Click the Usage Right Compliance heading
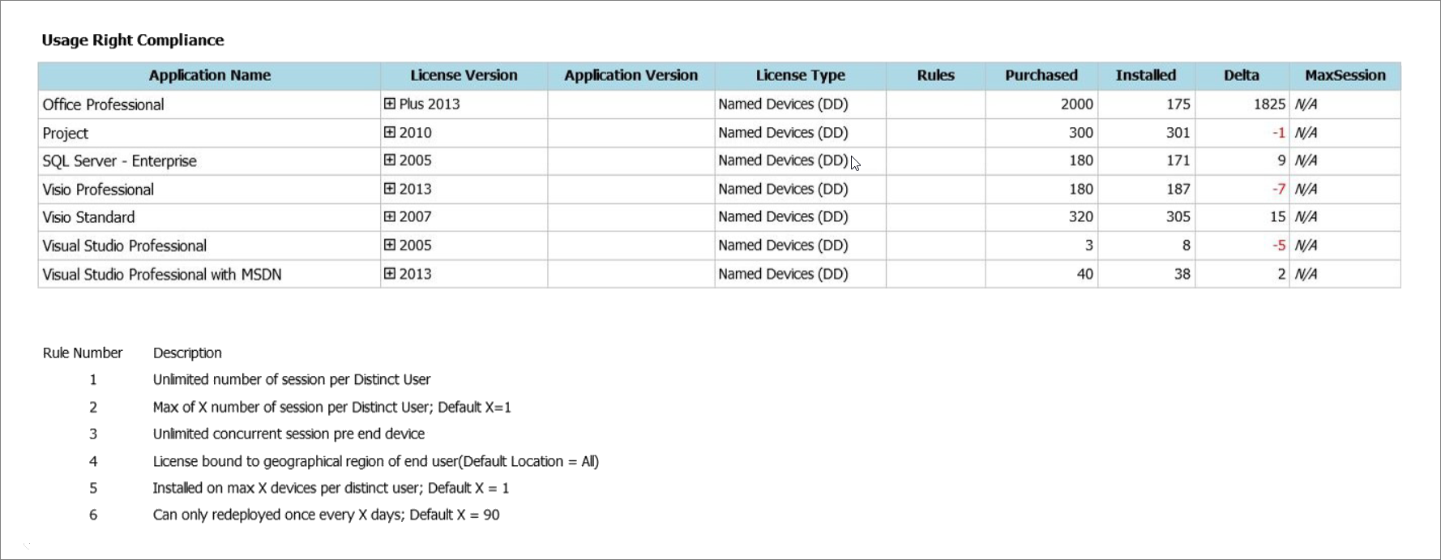Screen dimensions: 1441x560 coord(133,40)
